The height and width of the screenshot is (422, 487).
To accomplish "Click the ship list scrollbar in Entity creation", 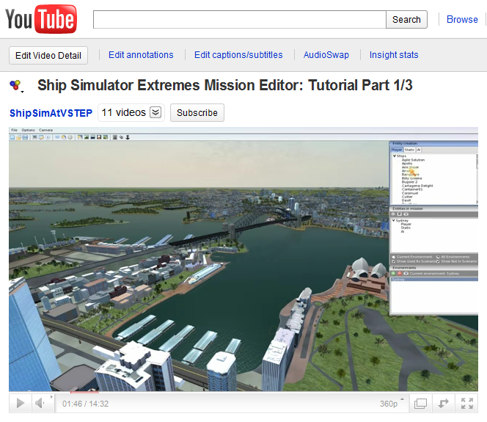I will point(477,178).
